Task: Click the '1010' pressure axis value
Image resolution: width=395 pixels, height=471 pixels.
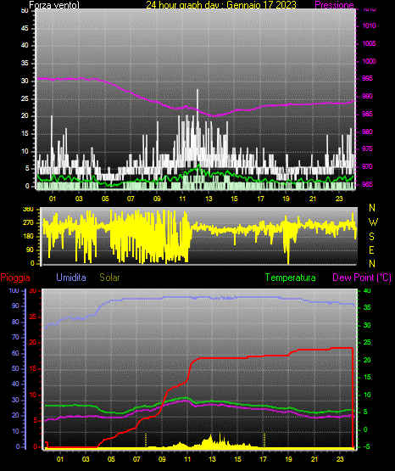Action: click(369, 25)
